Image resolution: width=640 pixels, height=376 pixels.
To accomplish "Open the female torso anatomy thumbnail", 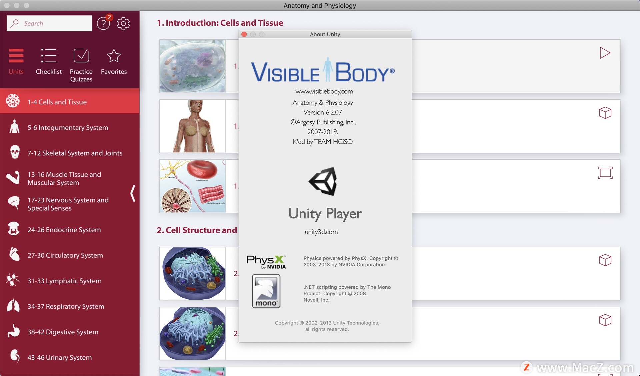I will [x=192, y=126].
